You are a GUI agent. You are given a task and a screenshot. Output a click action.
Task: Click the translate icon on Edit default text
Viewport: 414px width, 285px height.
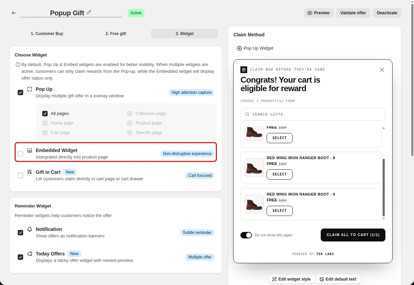322,279
